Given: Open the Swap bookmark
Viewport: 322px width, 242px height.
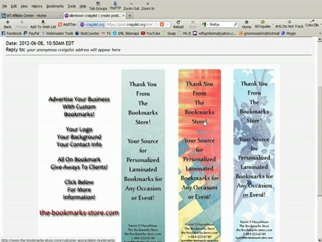Looking at the screenshot, I should 169,33.
